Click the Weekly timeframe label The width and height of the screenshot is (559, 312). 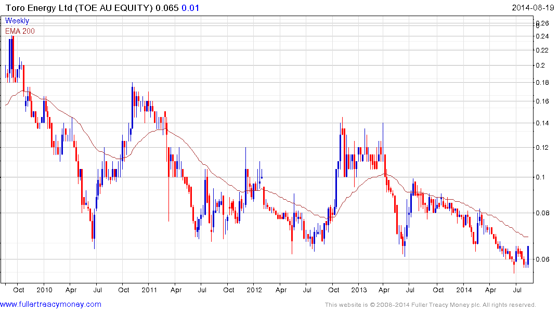point(17,21)
